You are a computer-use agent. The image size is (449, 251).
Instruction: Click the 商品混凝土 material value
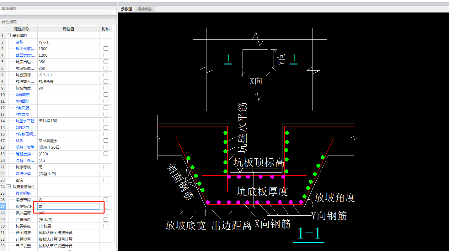(x=68, y=141)
